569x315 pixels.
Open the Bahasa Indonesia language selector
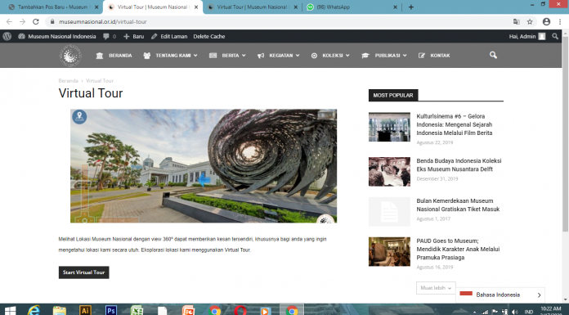(500, 295)
